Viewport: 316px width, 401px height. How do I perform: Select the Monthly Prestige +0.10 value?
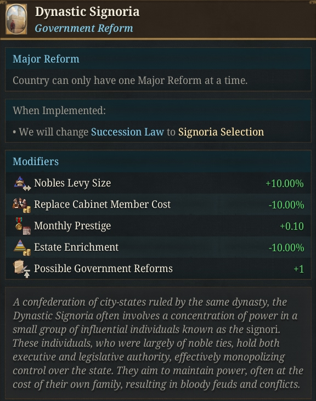292,226
